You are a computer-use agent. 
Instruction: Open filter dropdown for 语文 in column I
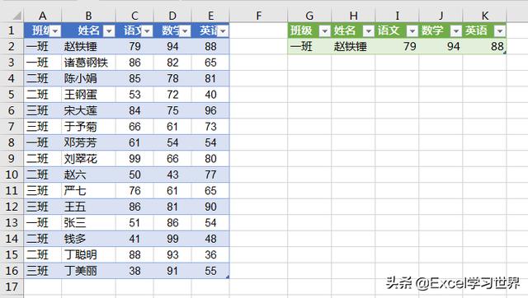412,31
